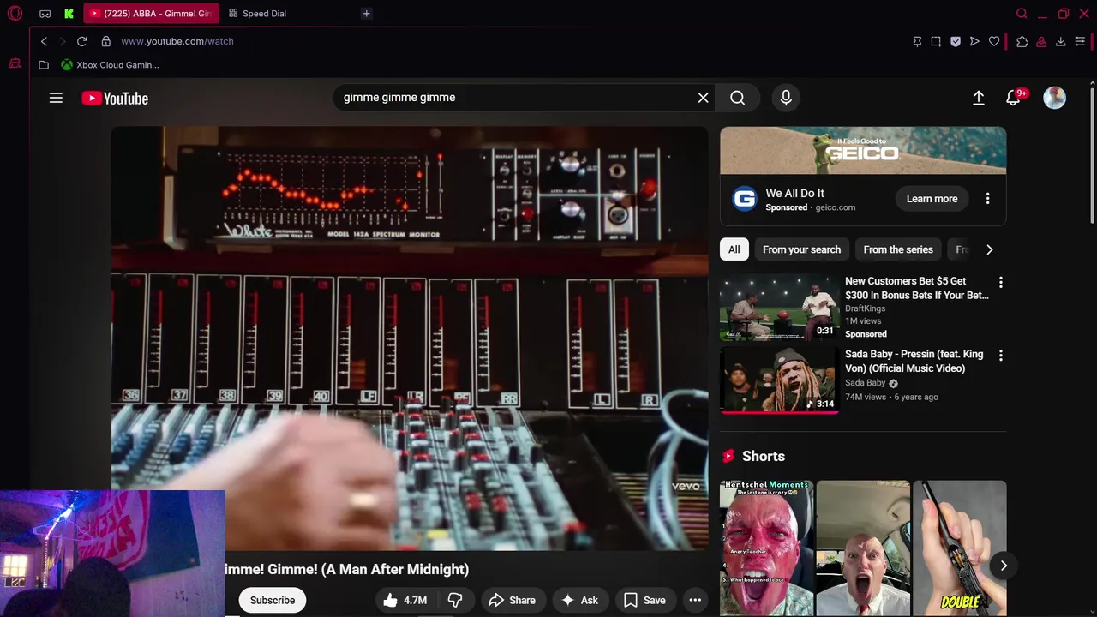The height and width of the screenshot is (617, 1097).
Task: Select the From your search chip
Action: (x=801, y=249)
